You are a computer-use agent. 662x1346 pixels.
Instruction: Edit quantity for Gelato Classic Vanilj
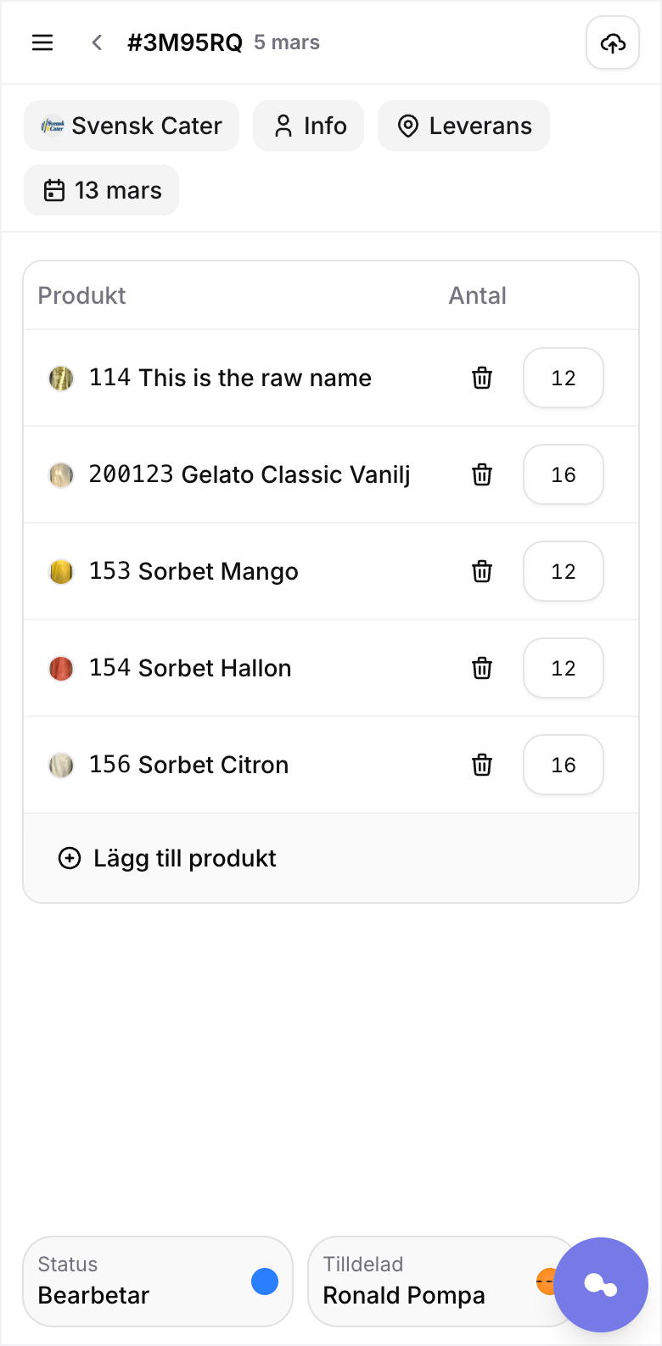tap(564, 474)
